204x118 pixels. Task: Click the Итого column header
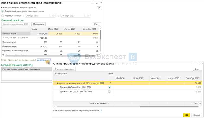[x=39, y=29]
